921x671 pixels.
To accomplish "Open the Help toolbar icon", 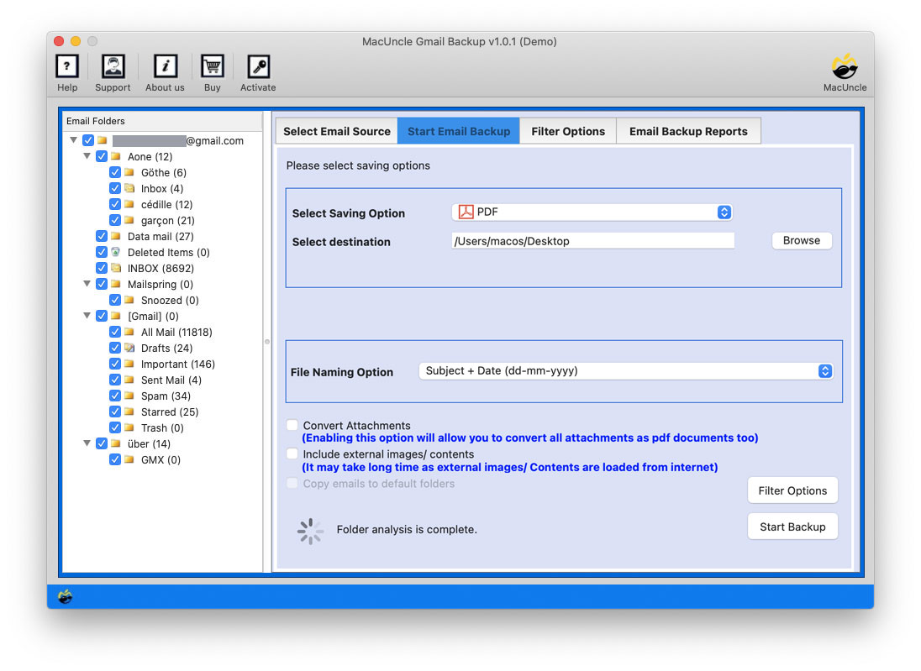I will (67, 66).
